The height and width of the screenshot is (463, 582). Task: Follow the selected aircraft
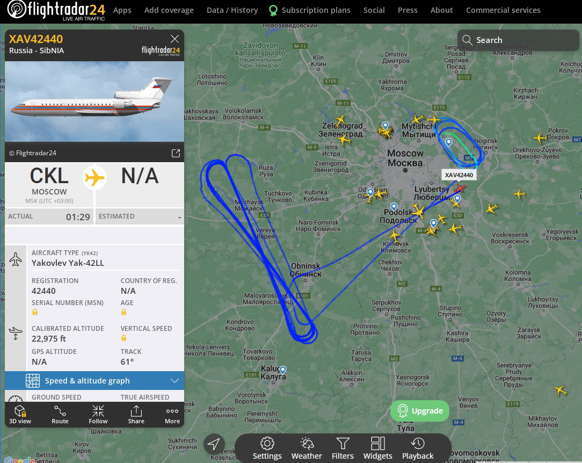click(x=98, y=414)
